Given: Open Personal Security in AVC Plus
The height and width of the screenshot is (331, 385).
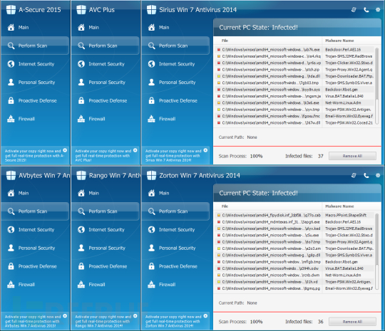Looking at the screenshot, I should 107,83.
